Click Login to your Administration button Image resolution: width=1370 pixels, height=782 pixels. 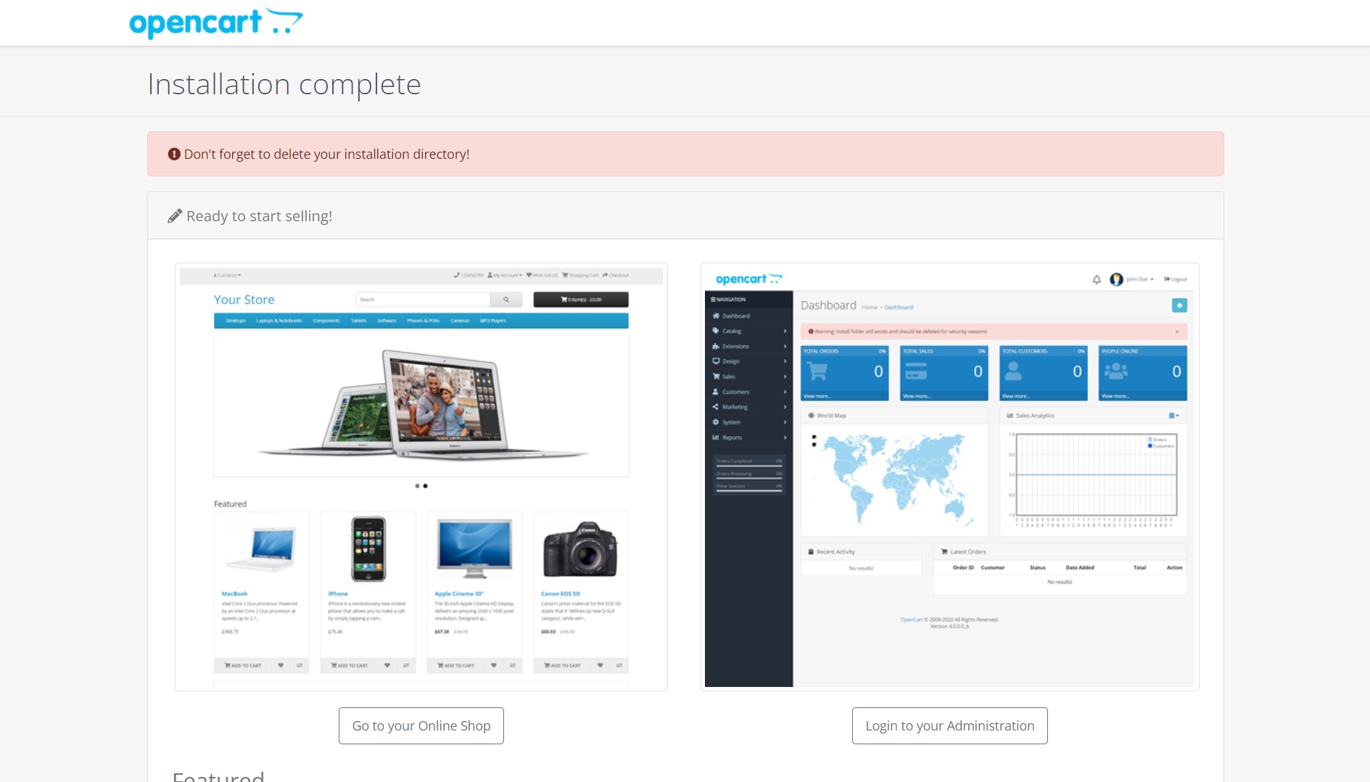click(949, 725)
